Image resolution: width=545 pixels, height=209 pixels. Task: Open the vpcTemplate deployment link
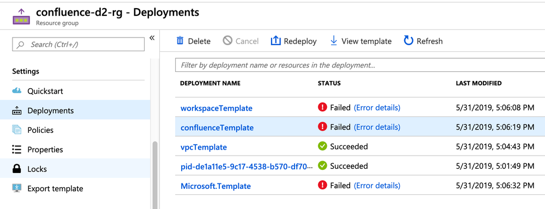pyautogui.click(x=203, y=147)
